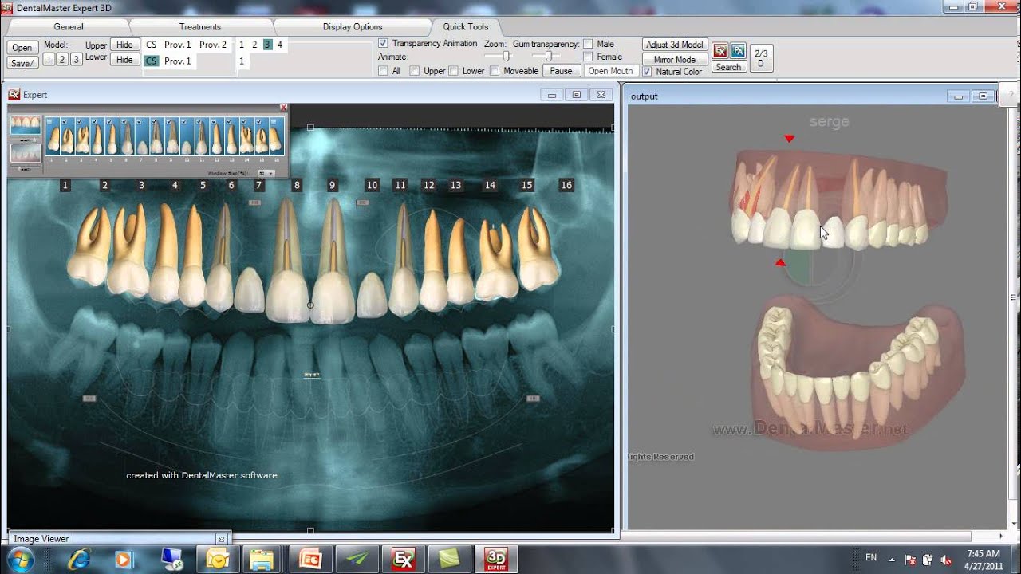1021x574 pixels.
Task: Click the Expert window title icon
Action: click(x=14, y=94)
